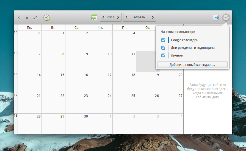Select day 30 in the calendar
The image size is (246, 151).
(77, 124)
